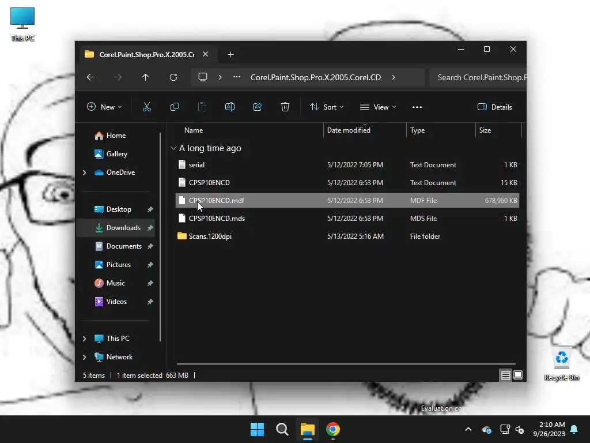This screenshot has height=443, width=590.
Task: Click the network tray icon
Action: point(505,429)
